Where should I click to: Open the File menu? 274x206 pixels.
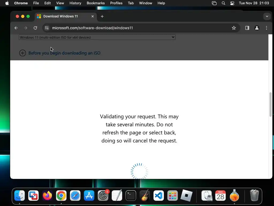pos(36,3)
